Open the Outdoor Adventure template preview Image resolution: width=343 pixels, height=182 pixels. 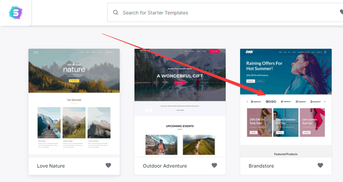click(x=180, y=103)
